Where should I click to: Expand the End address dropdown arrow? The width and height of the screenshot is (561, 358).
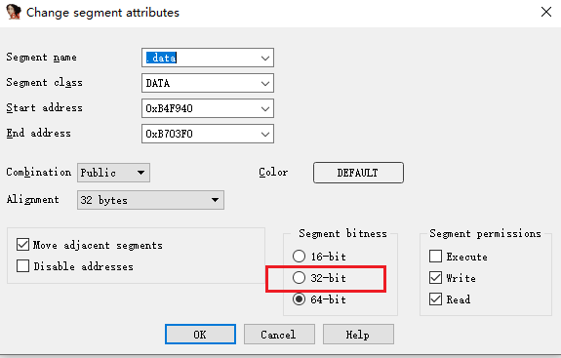click(265, 134)
